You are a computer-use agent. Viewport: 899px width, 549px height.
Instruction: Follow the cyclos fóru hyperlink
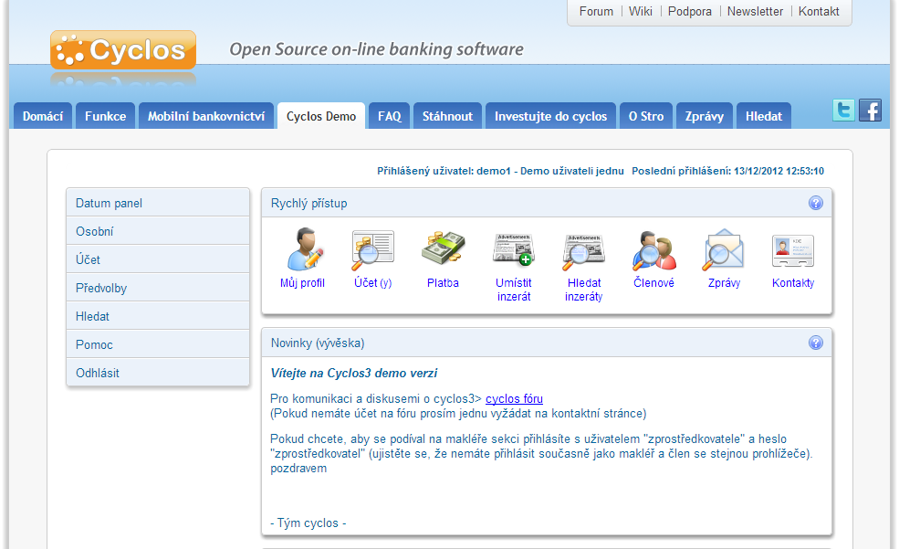(514, 398)
